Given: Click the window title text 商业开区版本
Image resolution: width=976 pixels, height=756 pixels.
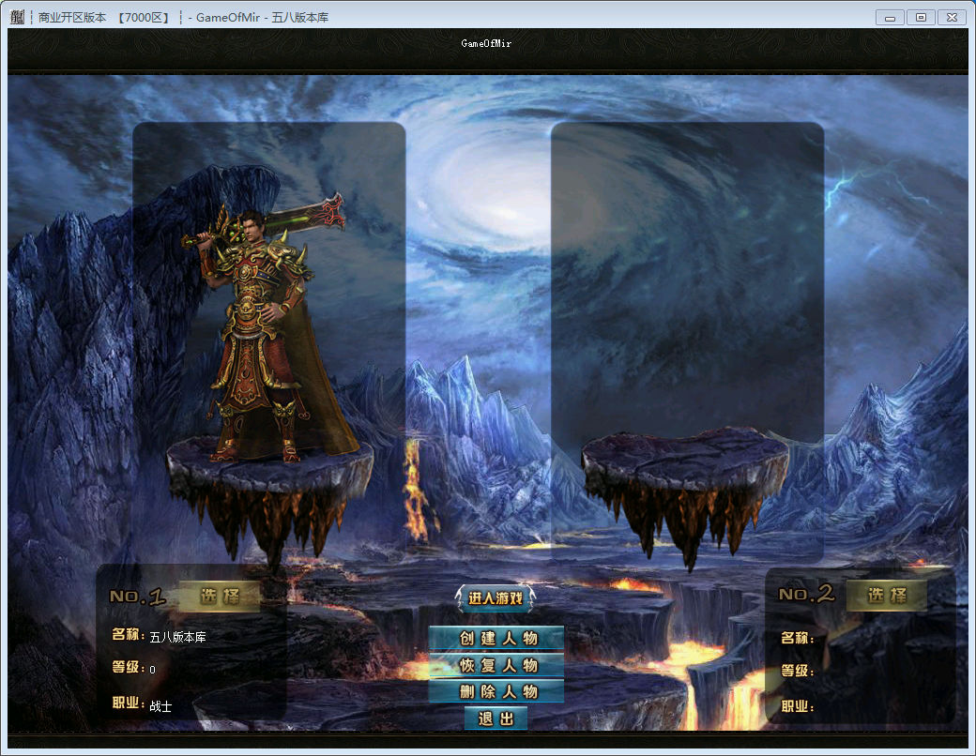Looking at the screenshot, I should (x=72, y=18).
